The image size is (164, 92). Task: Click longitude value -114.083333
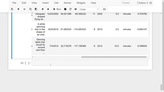80,29
